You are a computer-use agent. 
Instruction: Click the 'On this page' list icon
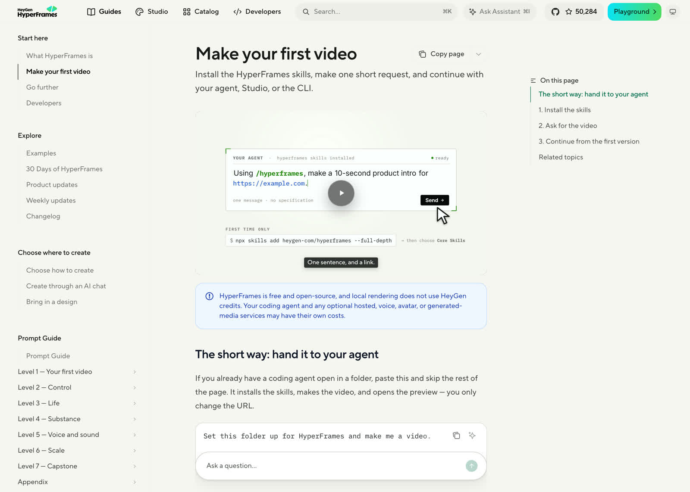[x=533, y=81]
